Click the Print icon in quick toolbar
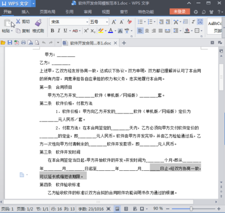This screenshot has height=213, width=225. [24, 43]
